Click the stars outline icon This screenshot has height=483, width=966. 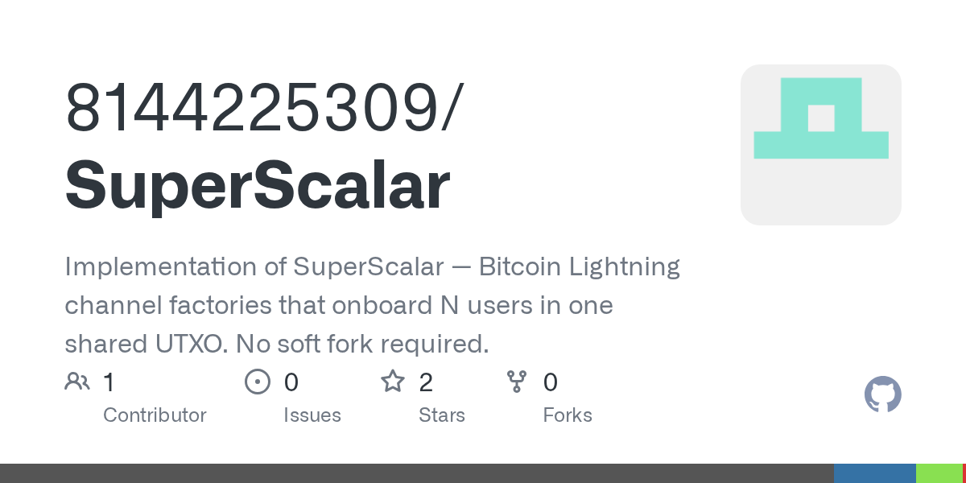click(x=393, y=382)
